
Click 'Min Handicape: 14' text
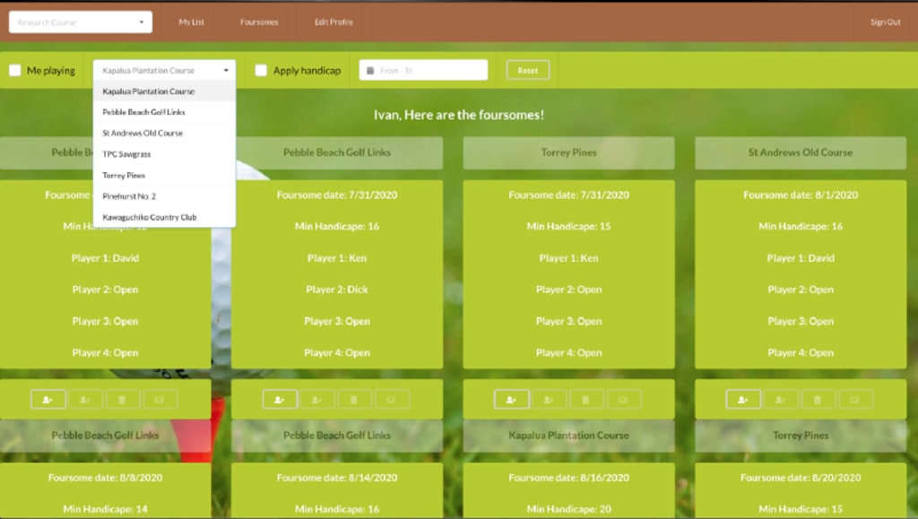105,509
